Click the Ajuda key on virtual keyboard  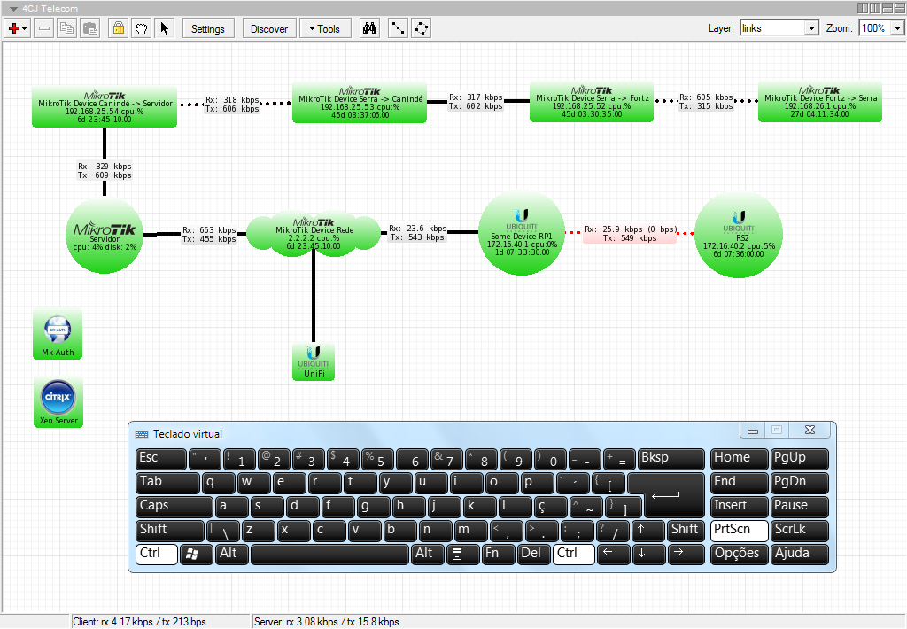(x=800, y=554)
